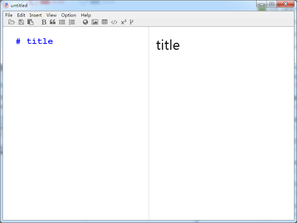Insert a blockquote with the quote icon
This screenshot has width=297, height=223.
(53, 22)
